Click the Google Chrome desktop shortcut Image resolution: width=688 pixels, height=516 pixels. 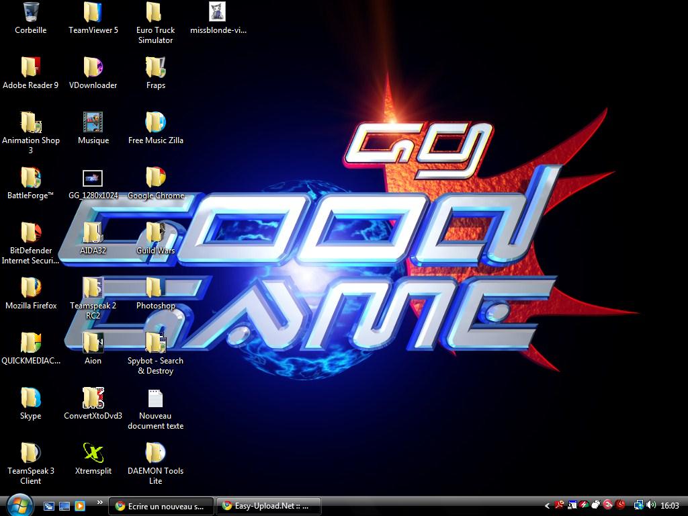coord(155,178)
